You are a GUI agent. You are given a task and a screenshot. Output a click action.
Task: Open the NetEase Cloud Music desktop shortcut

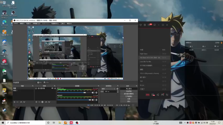click(4, 62)
